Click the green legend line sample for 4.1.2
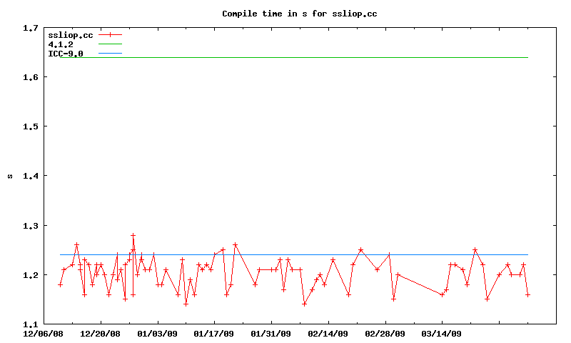Image resolution: width=571 pixels, height=343 pixels. click(x=111, y=44)
